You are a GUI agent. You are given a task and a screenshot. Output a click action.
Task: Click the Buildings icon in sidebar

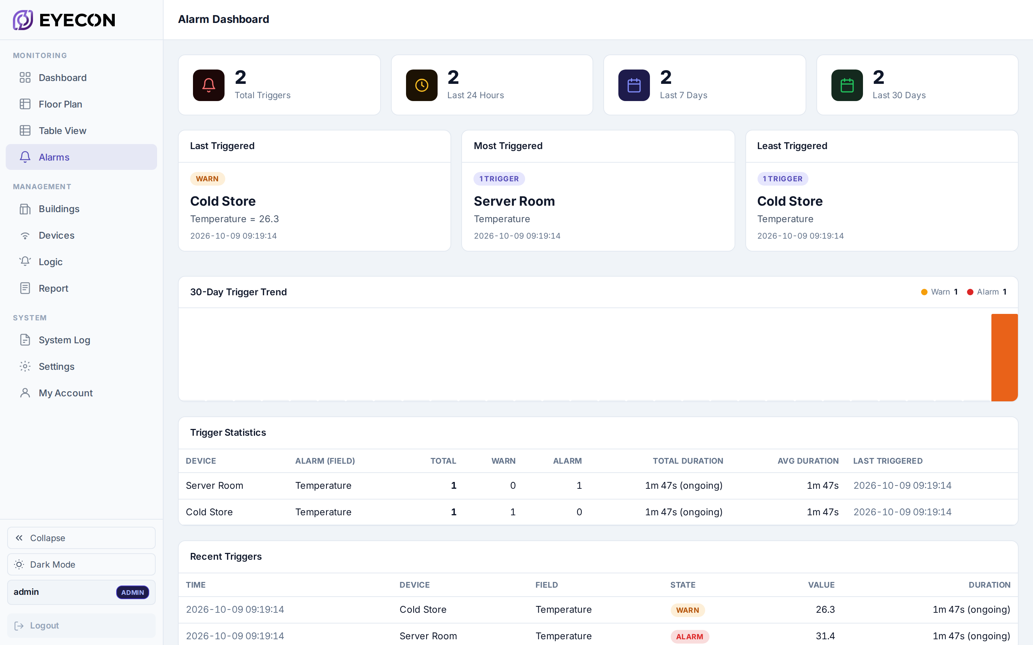click(25, 209)
